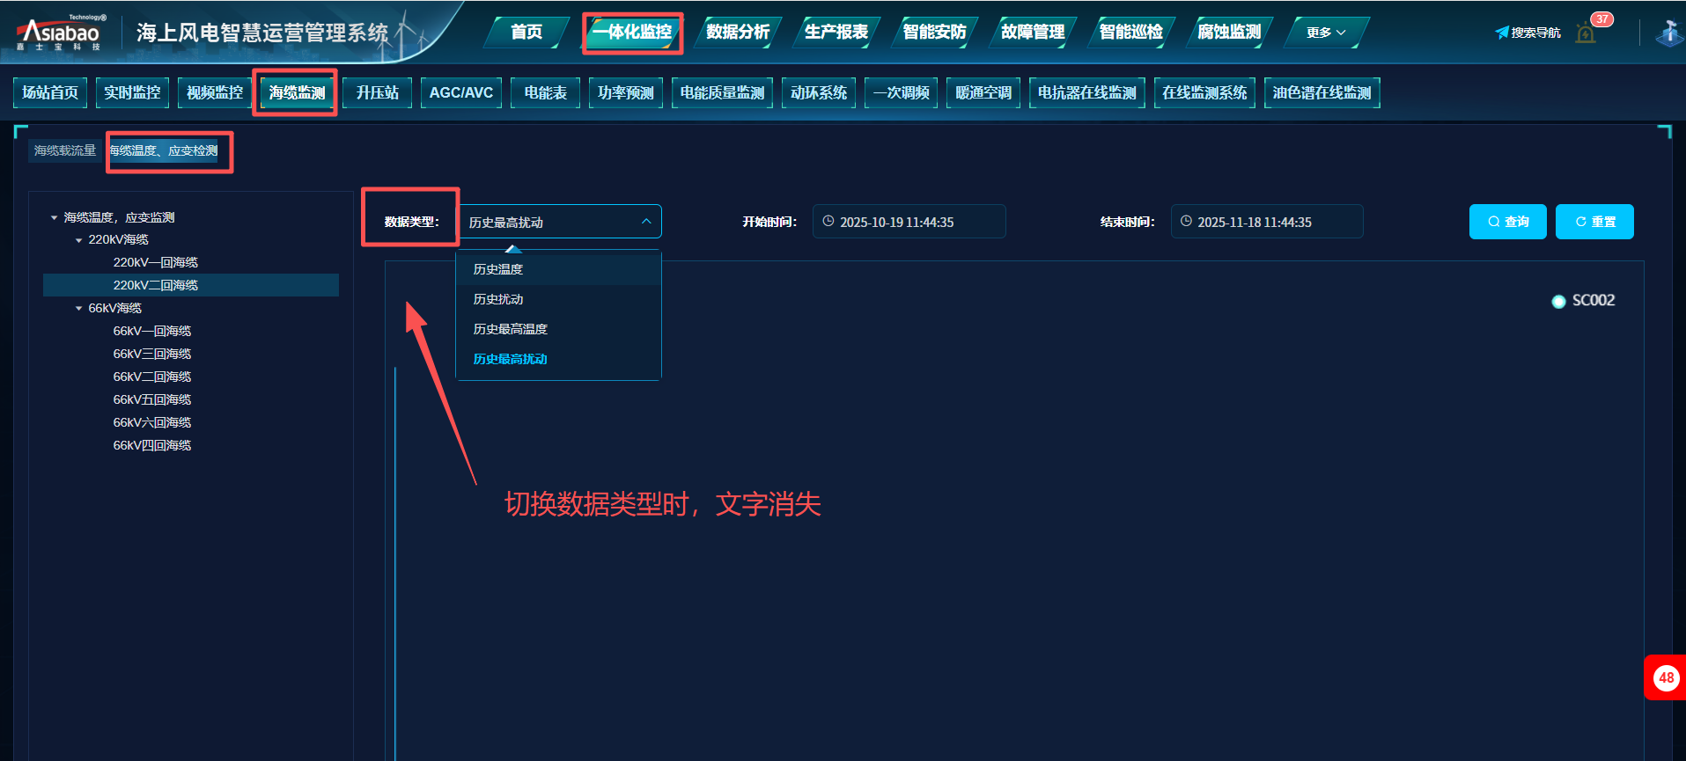Image resolution: width=1686 pixels, height=761 pixels.
Task: Click the red 48 floating badge
Action: coord(1665,677)
